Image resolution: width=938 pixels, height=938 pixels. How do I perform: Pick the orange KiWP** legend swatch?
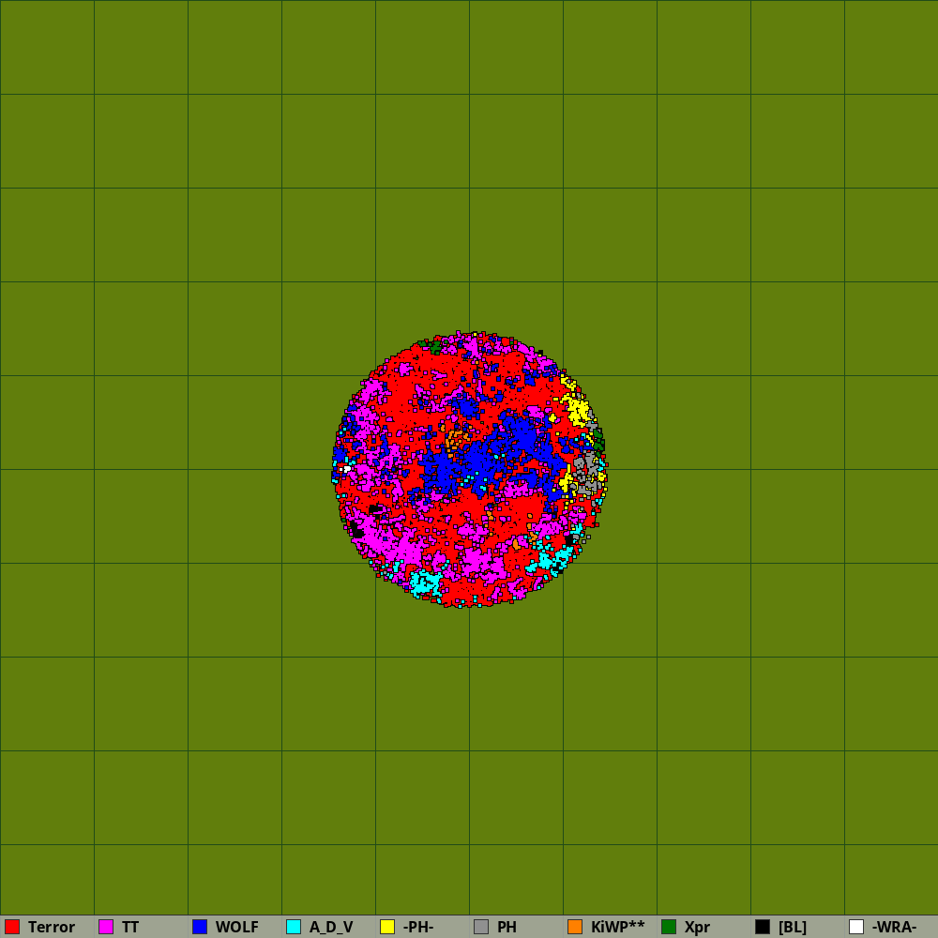click(x=575, y=927)
